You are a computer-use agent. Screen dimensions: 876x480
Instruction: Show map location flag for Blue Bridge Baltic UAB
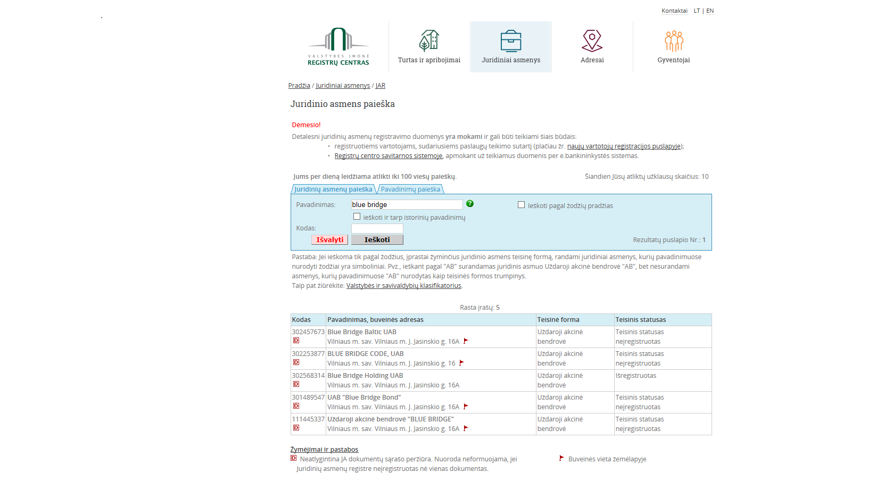[x=466, y=341]
